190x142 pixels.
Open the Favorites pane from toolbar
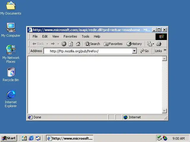coord(113,44)
